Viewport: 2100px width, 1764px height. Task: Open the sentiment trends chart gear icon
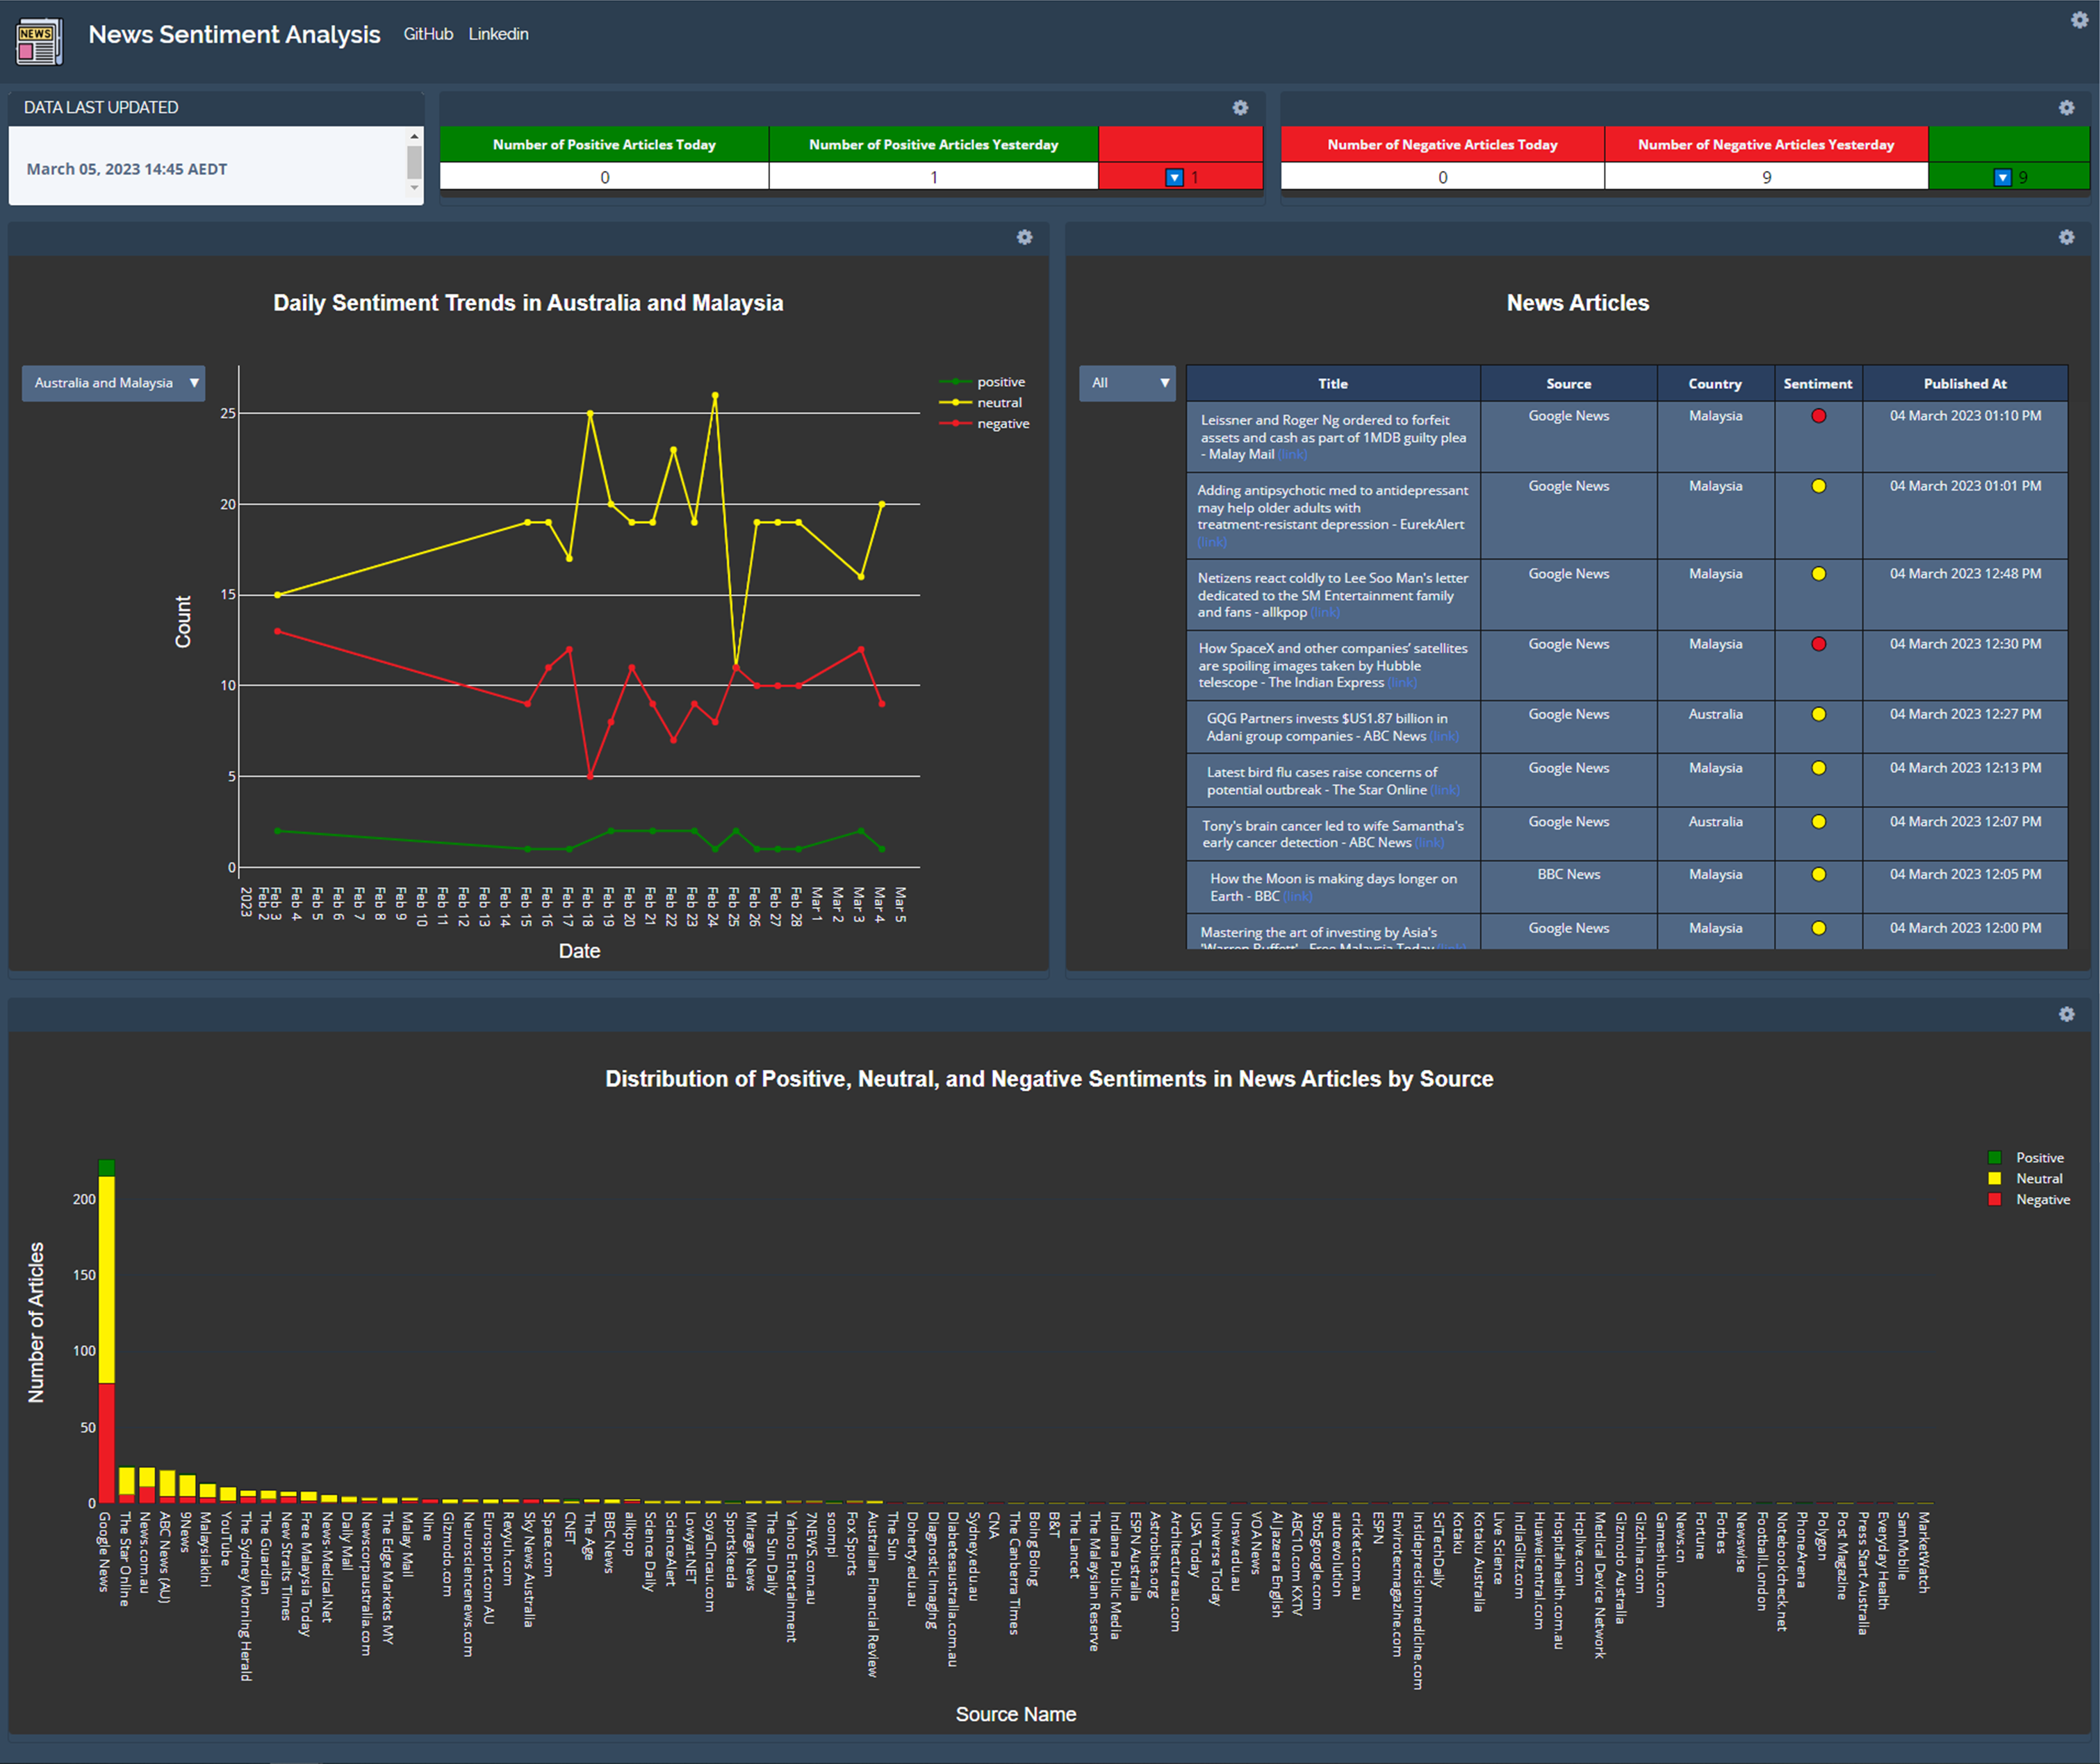point(1024,237)
